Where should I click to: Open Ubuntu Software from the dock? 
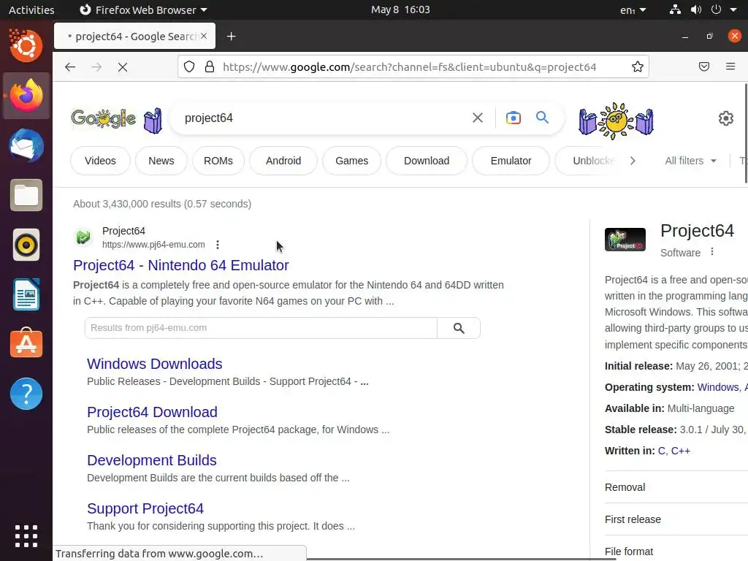point(26,343)
